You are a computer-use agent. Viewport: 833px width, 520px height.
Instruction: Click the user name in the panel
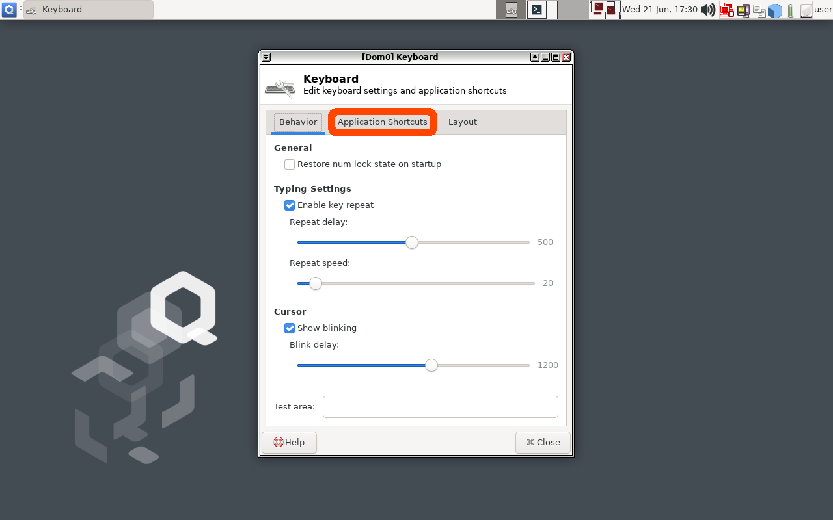823,10
